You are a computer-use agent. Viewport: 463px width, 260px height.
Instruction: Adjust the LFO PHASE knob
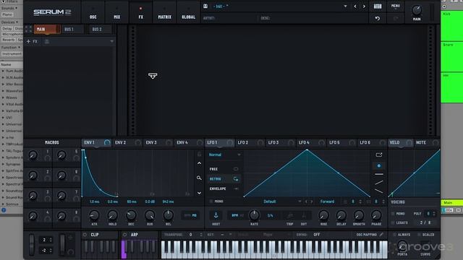[x=376, y=215]
